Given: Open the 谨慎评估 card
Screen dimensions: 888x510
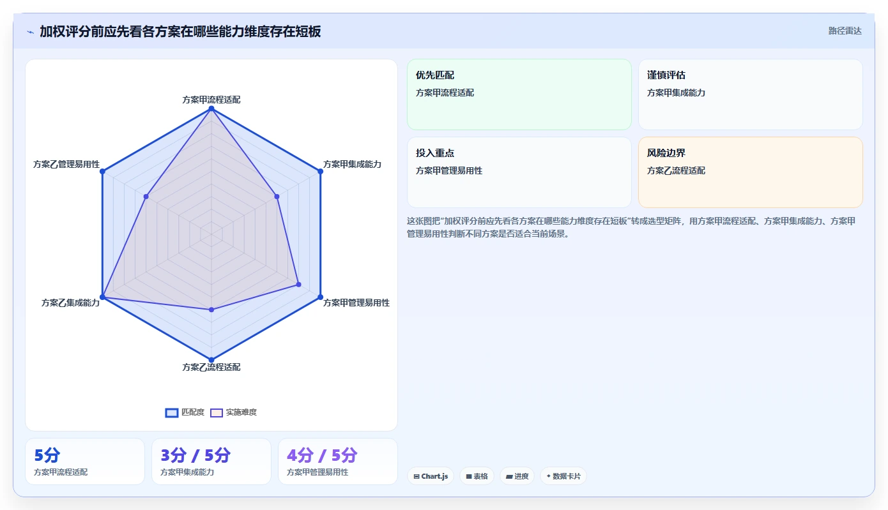Looking at the screenshot, I should 750,94.
